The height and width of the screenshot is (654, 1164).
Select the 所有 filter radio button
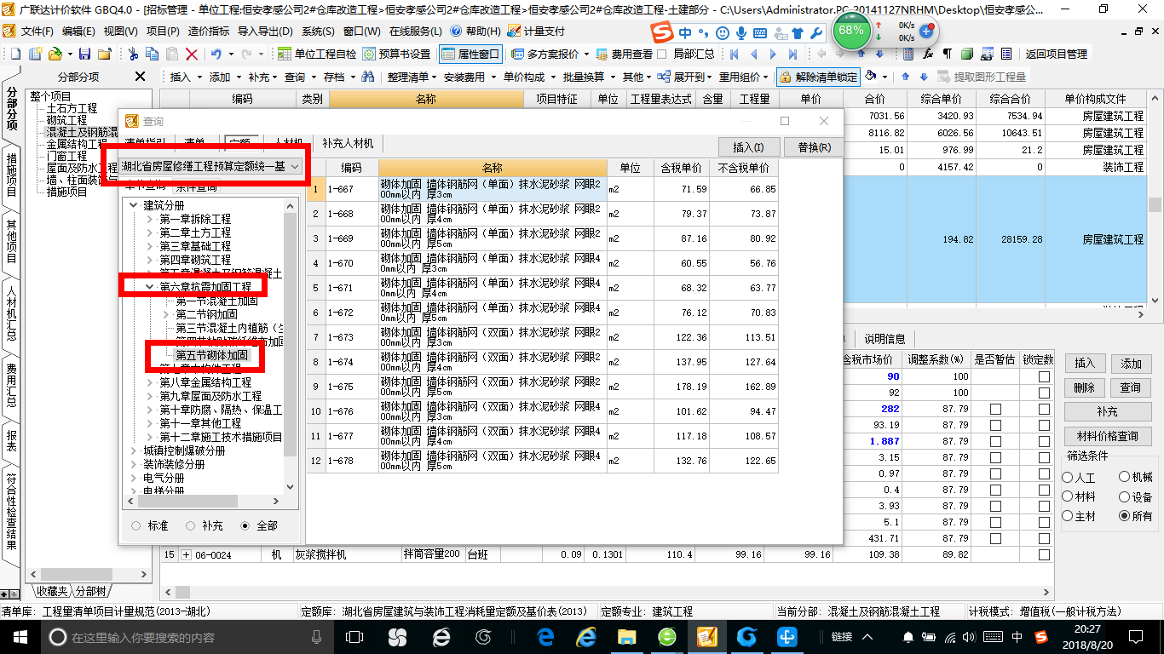1125,516
